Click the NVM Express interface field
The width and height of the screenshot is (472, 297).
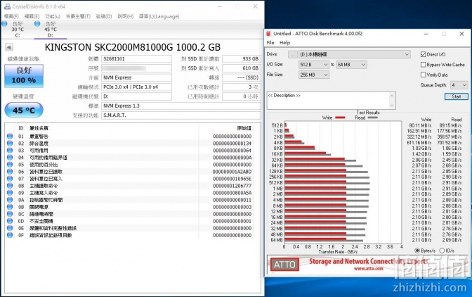pos(136,77)
